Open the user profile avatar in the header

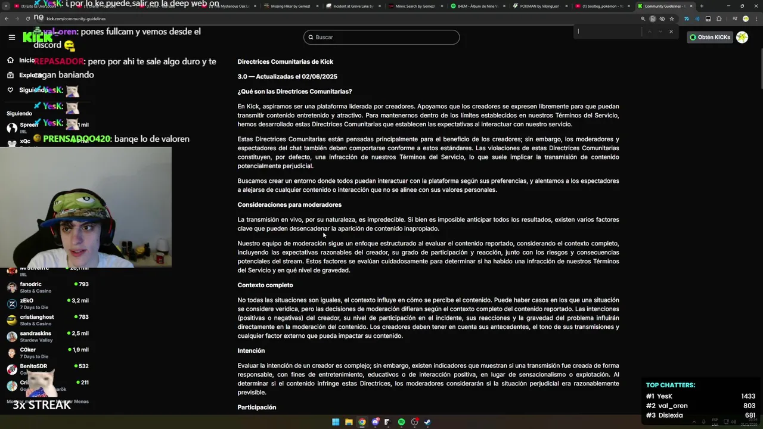tap(742, 37)
